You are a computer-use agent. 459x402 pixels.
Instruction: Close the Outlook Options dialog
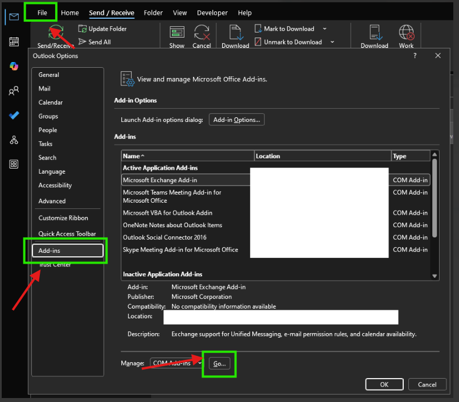click(x=438, y=56)
